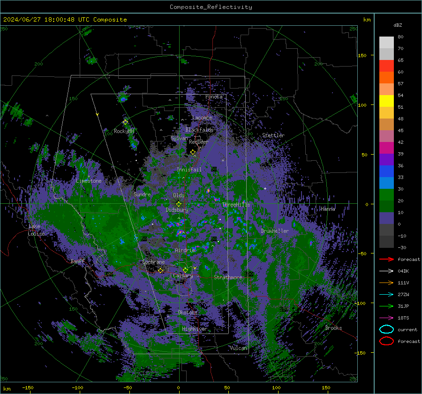Click the Didsbury city label

pyautogui.click(x=177, y=210)
